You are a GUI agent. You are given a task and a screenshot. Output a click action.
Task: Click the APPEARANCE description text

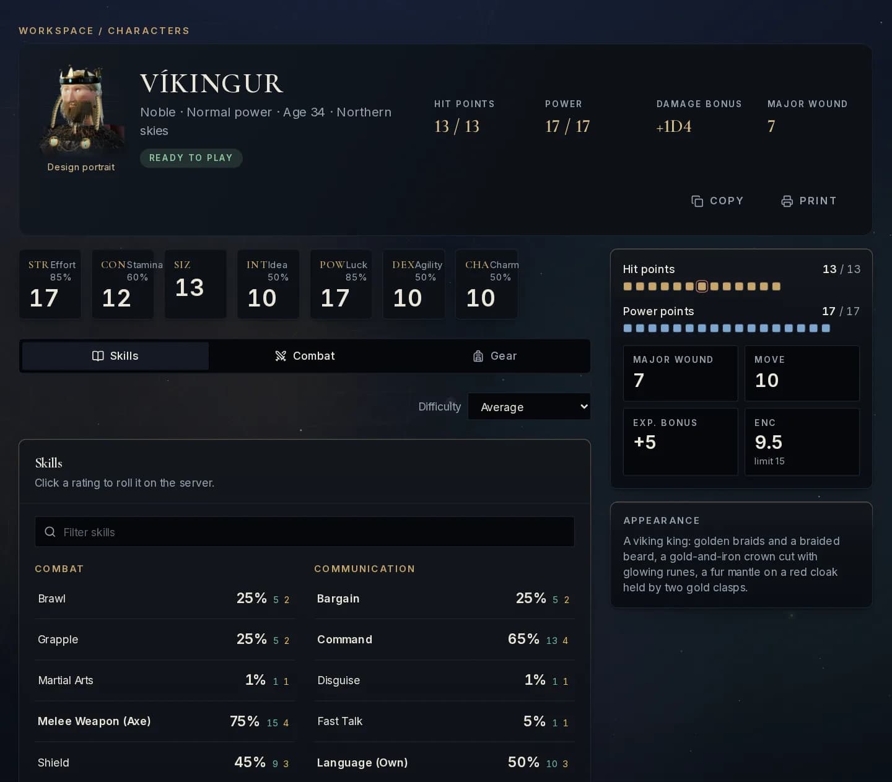tap(732, 564)
